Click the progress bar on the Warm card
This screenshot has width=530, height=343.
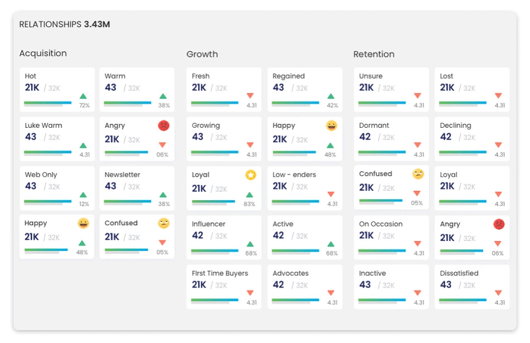(127, 103)
